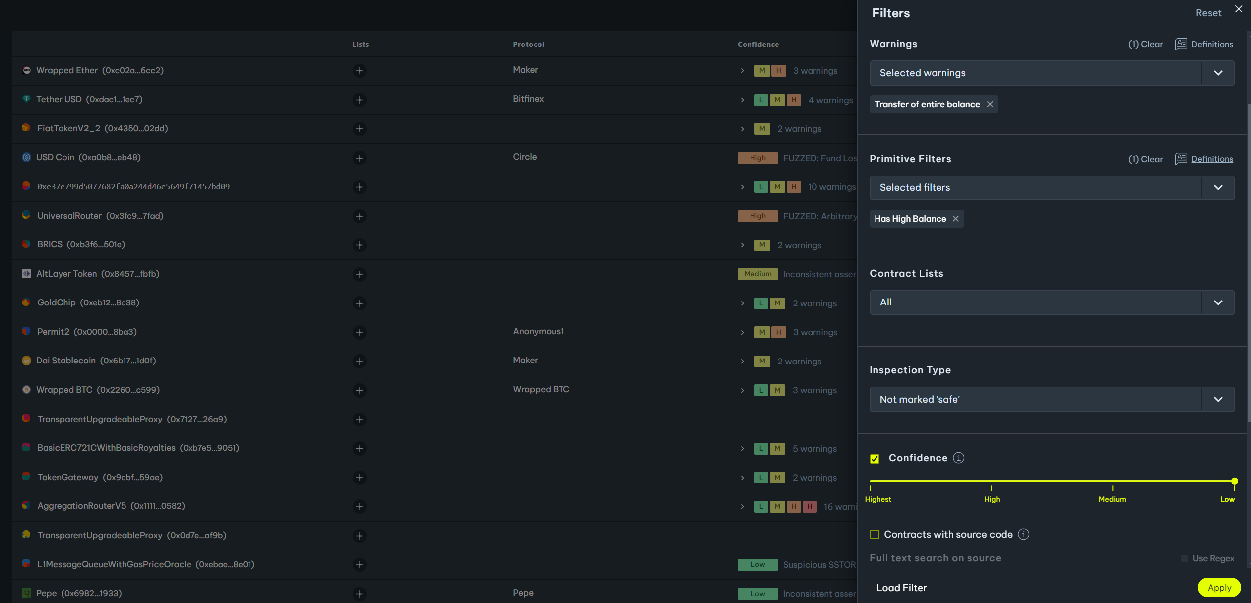Remove the 'Transfer of entire balance' warning chip

pos(990,104)
